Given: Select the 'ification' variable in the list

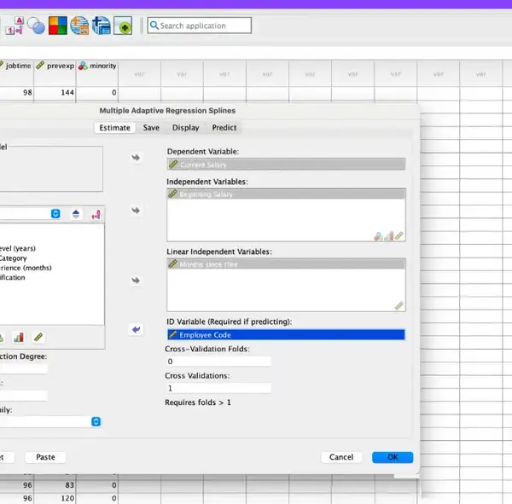Looking at the screenshot, I should [13, 277].
